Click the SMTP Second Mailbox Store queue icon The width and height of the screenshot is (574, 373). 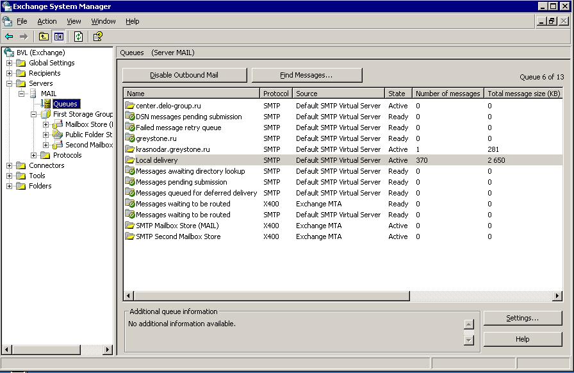click(x=129, y=236)
